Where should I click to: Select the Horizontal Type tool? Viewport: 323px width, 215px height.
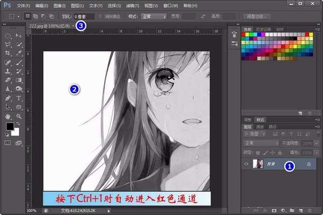(19, 98)
